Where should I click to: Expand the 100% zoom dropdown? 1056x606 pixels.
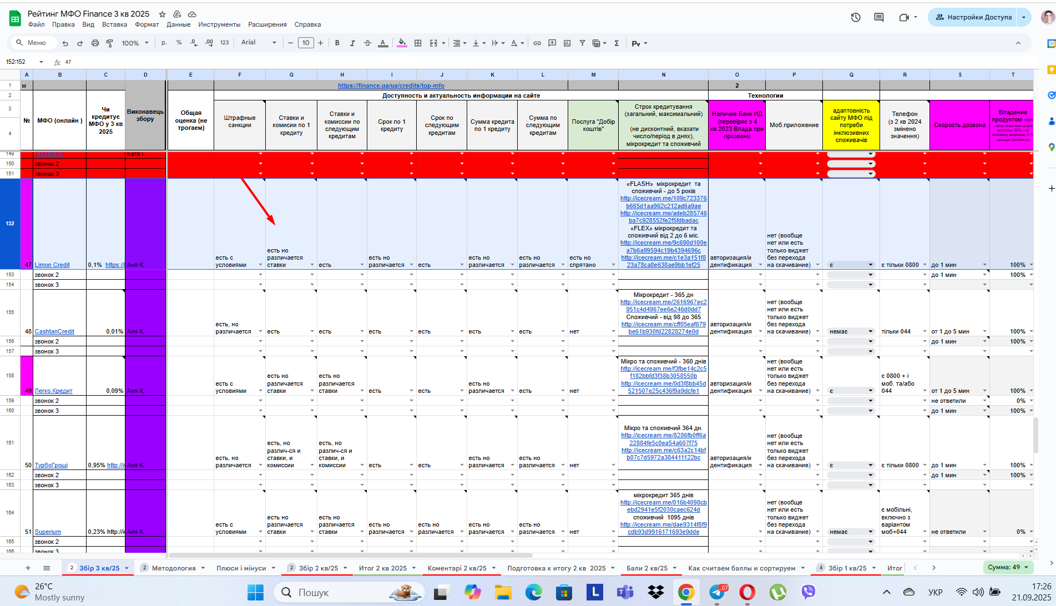[x=135, y=43]
